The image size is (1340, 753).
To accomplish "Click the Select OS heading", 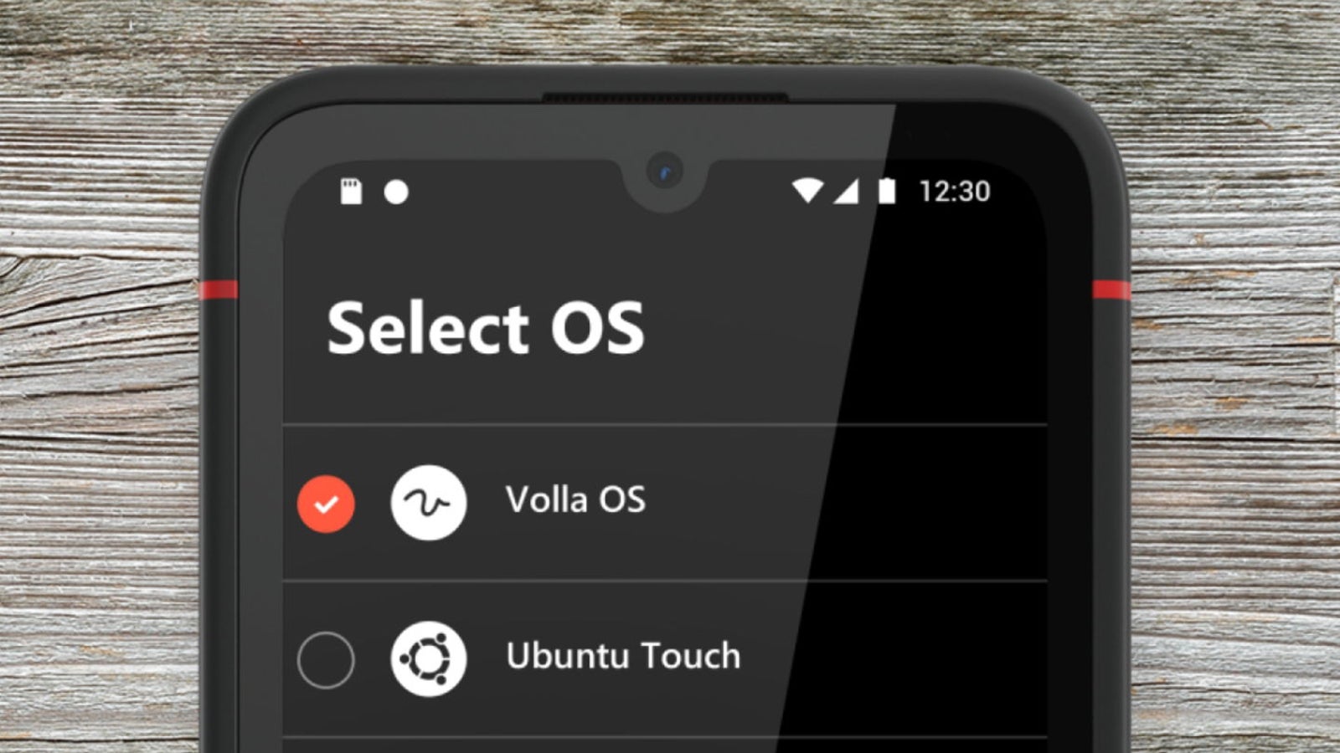I will click(486, 328).
